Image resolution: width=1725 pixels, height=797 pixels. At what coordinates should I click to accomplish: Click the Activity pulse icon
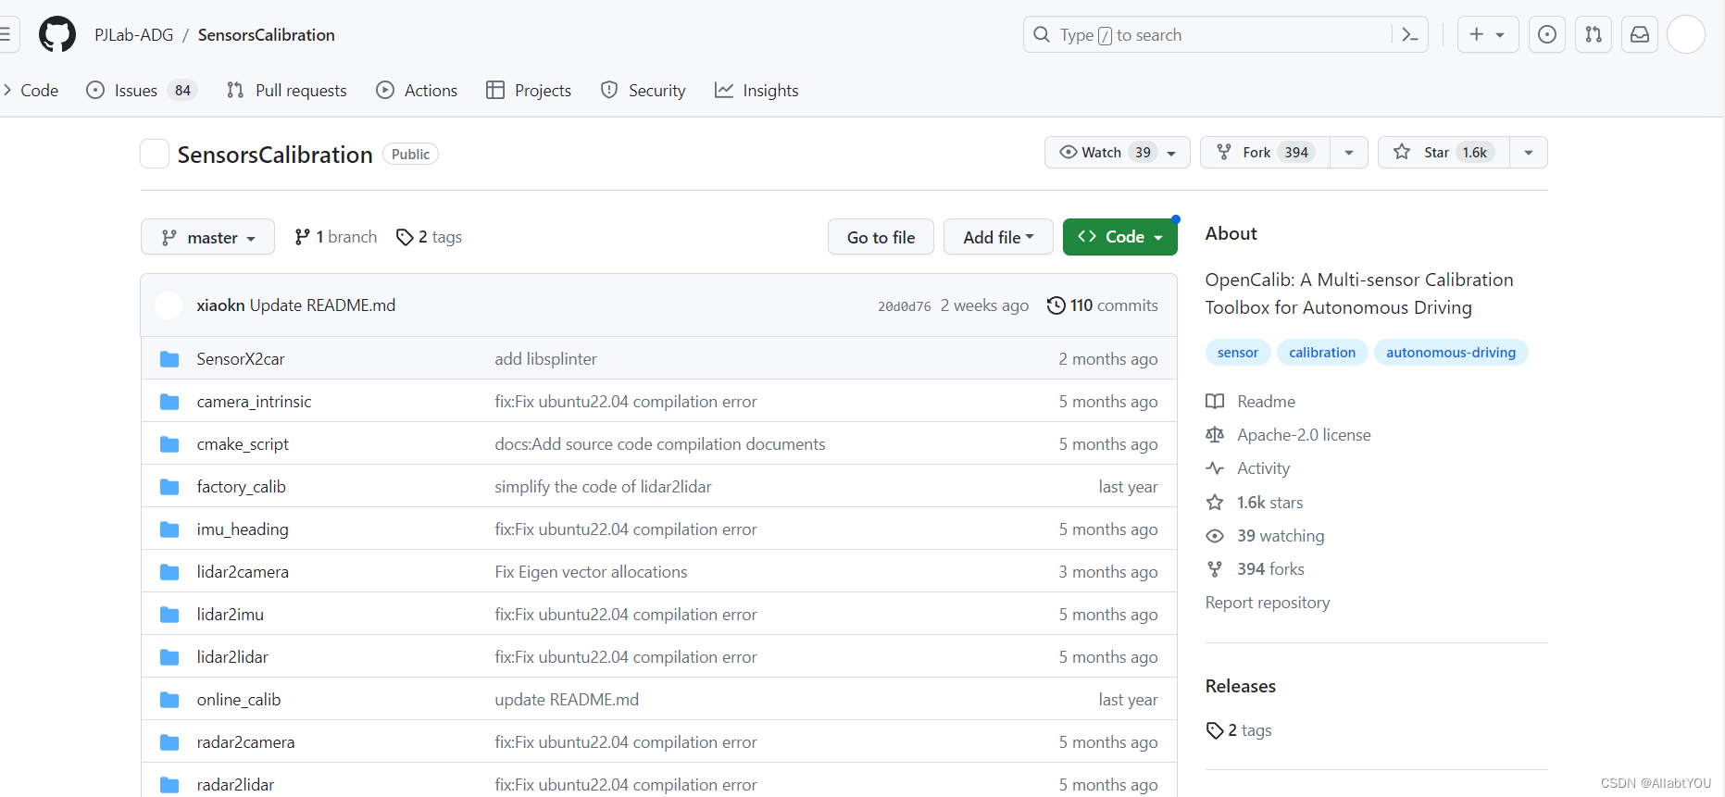(1215, 468)
